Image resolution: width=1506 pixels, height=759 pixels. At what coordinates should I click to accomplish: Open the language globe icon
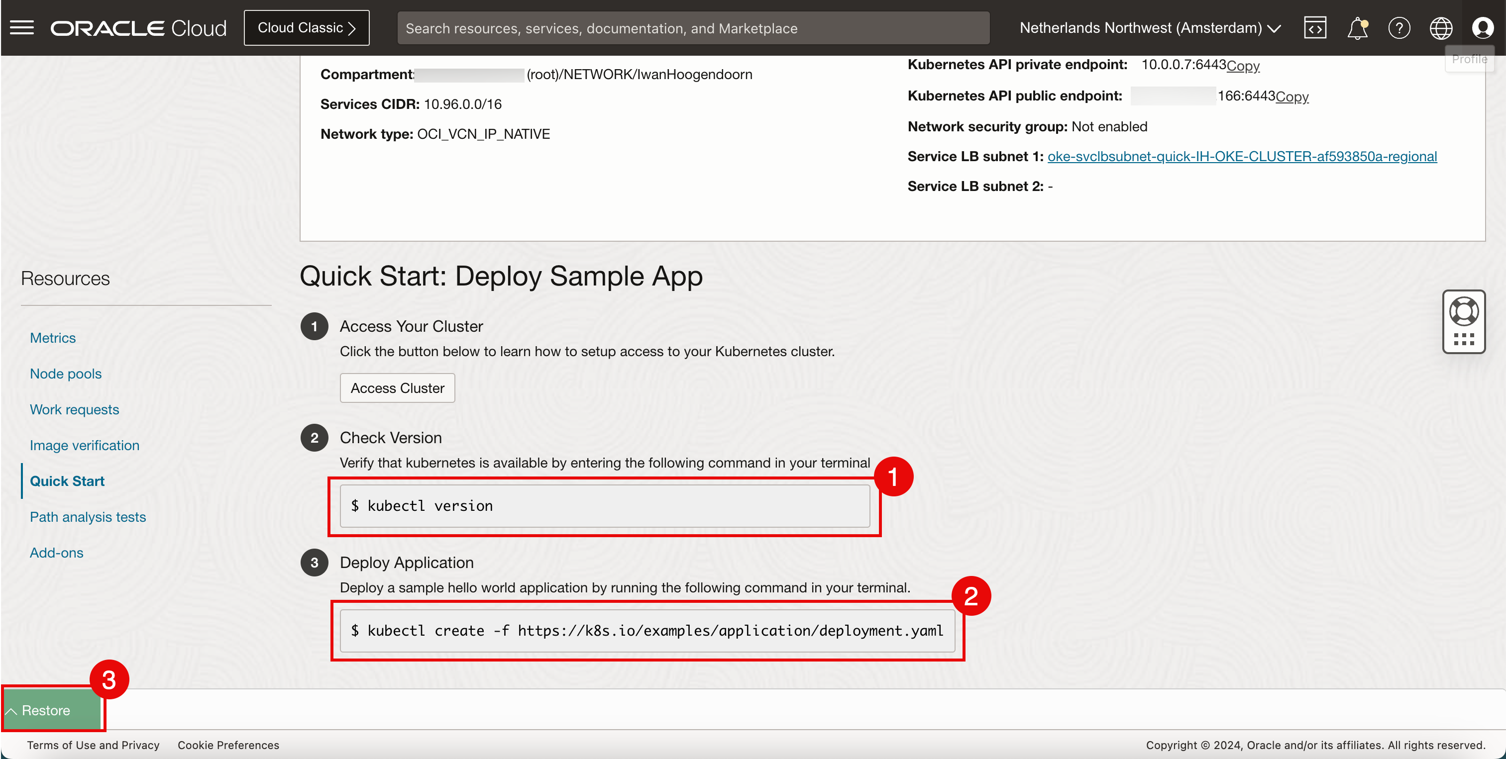1440,27
